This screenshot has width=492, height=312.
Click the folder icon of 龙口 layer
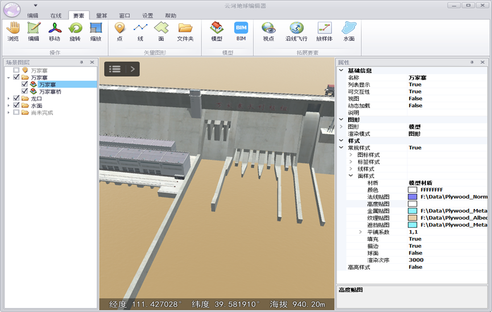pyautogui.click(x=25, y=98)
